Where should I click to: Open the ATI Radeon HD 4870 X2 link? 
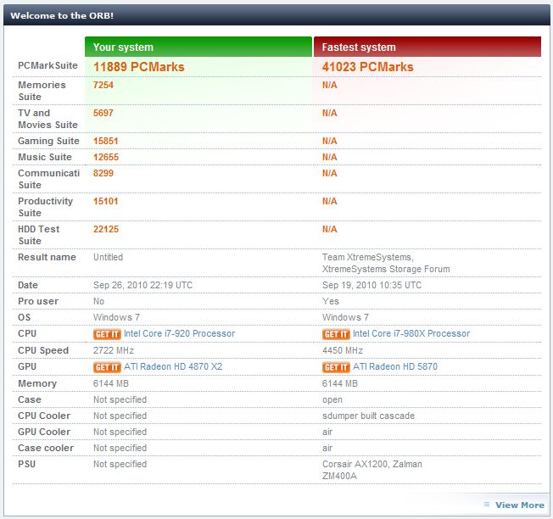click(x=173, y=366)
